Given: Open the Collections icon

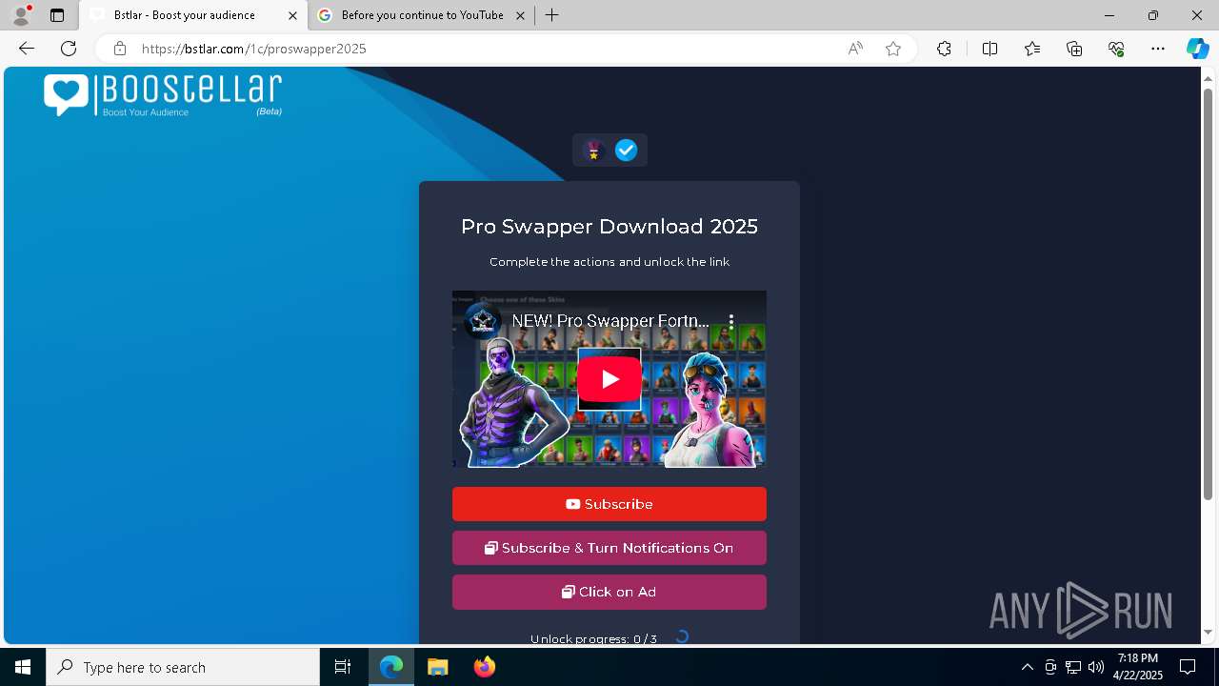Looking at the screenshot, I should click(1074, 49).
